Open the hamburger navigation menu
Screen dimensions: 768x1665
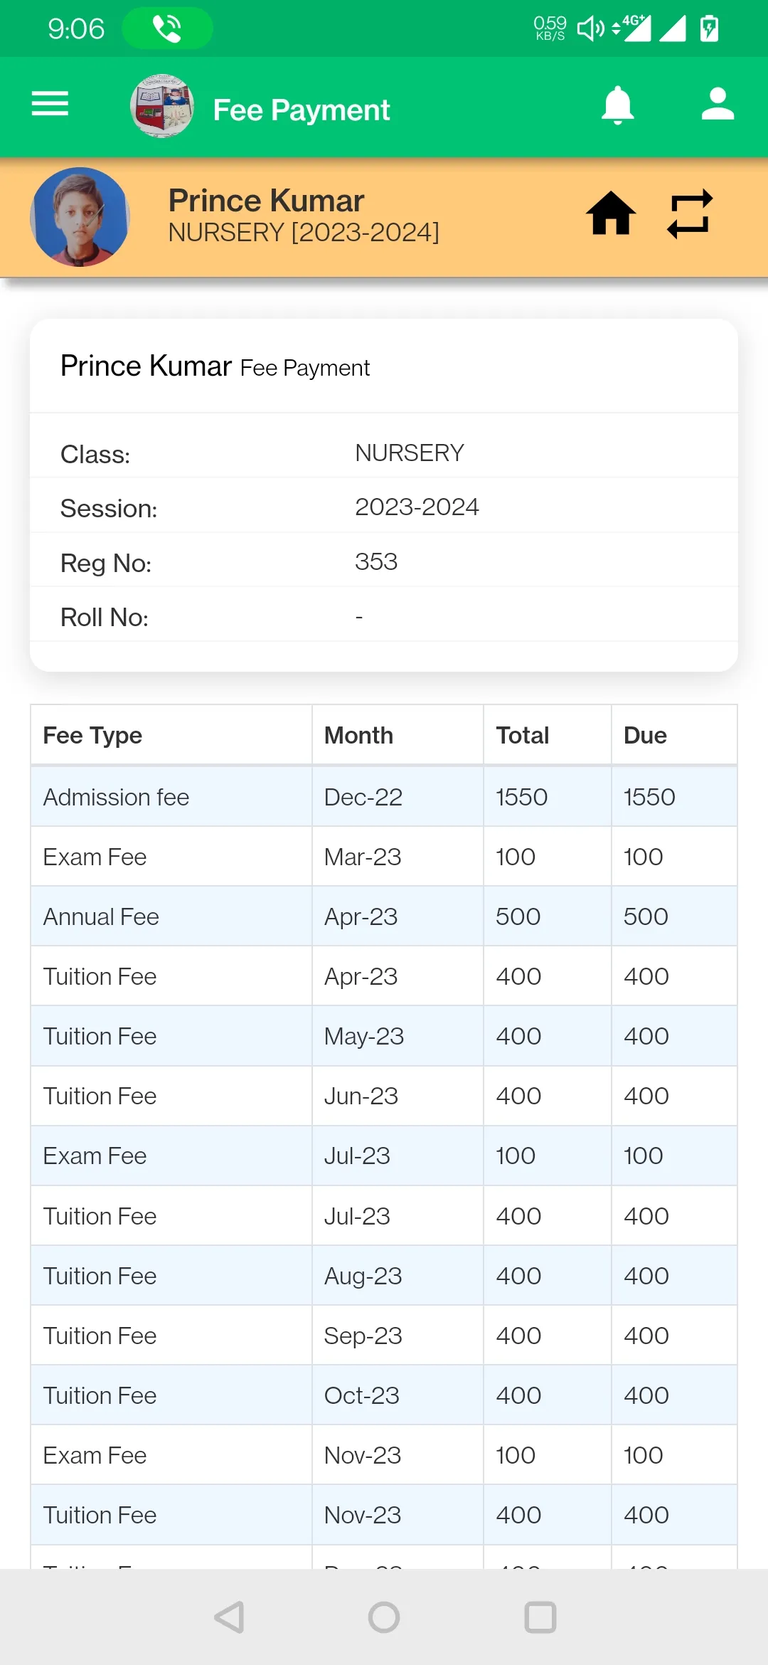pos(50,104)
